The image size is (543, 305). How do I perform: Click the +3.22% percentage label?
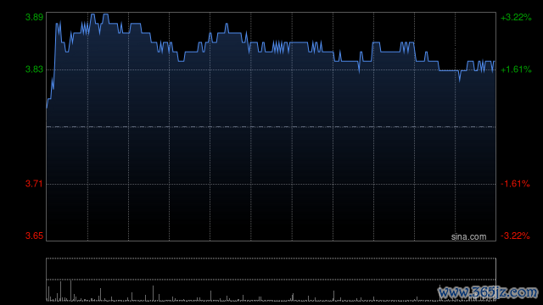(x=516, y=17)
